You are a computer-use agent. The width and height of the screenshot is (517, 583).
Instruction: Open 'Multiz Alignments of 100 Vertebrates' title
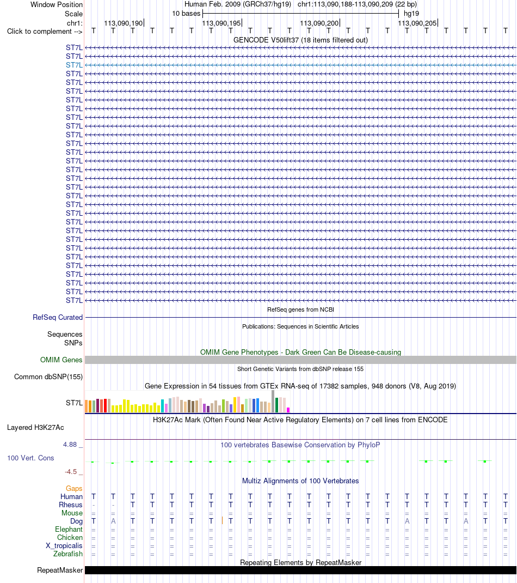(x=300, y=481)
